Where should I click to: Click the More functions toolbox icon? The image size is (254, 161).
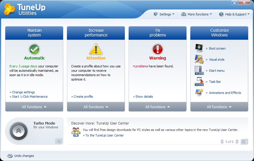click(184, 14)
